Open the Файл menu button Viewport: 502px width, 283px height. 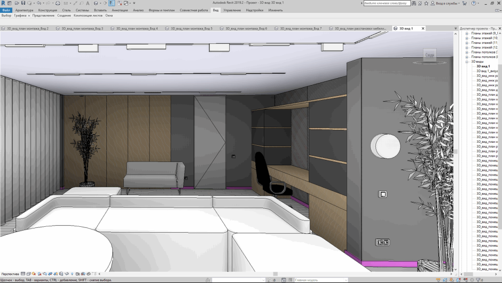tap(6, 10)
